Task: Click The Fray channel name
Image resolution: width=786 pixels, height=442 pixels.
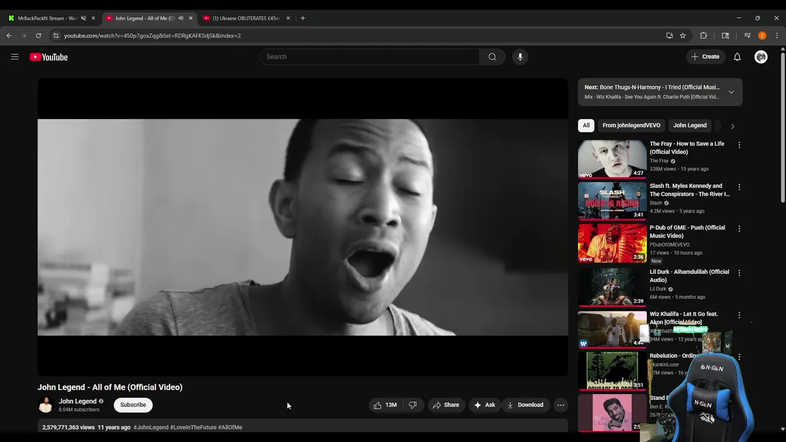Action: click(x=659, y=161)
